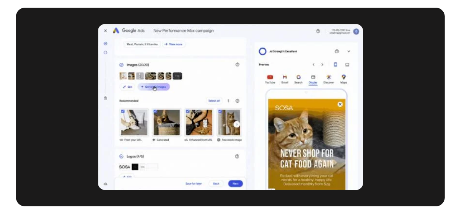Show the previous ad preview
Image resolution: width=461 pixels, height=214 pixels.
coord(313,65)
